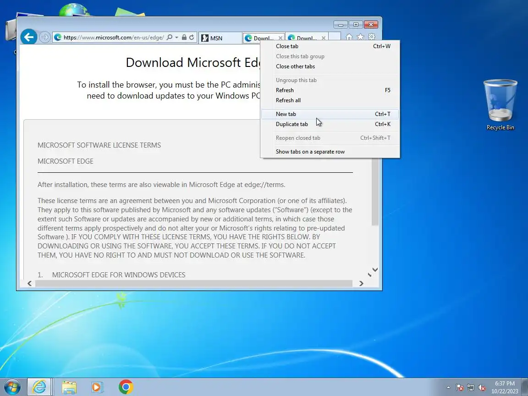The width and height of the screenshot is (528, 396).
Task: Click muted volume speaker tray icon
Action: (x=482, y=387)
